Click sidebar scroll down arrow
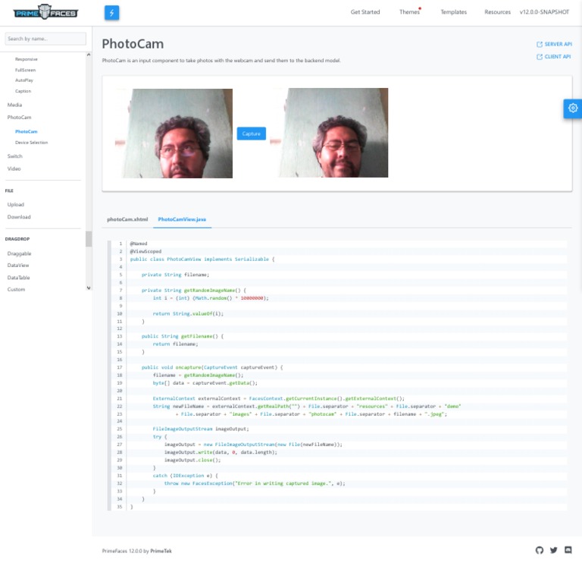 coord(89,288)
